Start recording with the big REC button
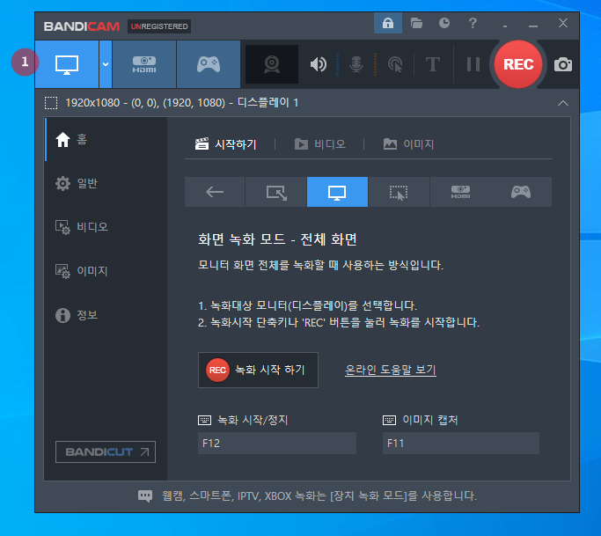The image size is (601, 536). 518,64
